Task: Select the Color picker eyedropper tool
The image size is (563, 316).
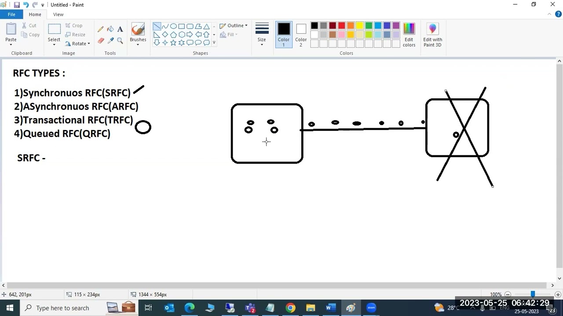Action: [x=110, y=40]
